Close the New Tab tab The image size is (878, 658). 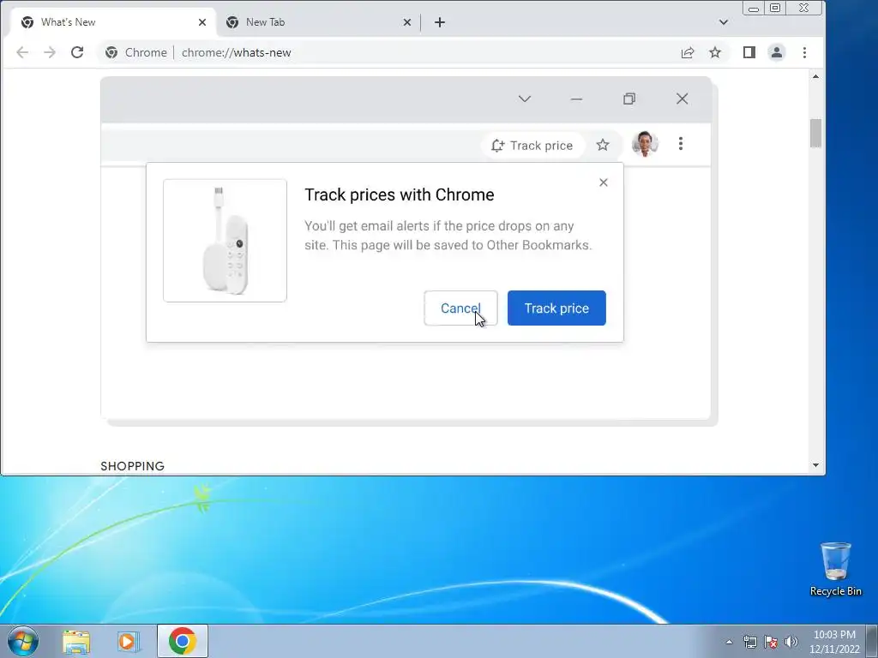click(407, 22)
